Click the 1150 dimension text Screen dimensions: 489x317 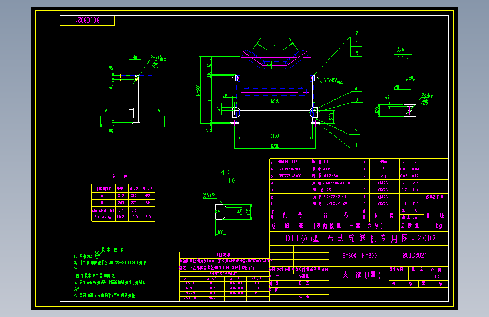coord(275,136)
